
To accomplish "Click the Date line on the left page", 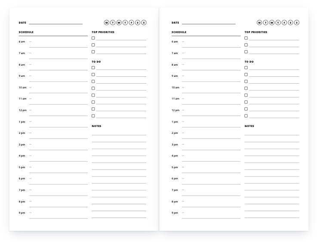I will click(x=56, y=24).
